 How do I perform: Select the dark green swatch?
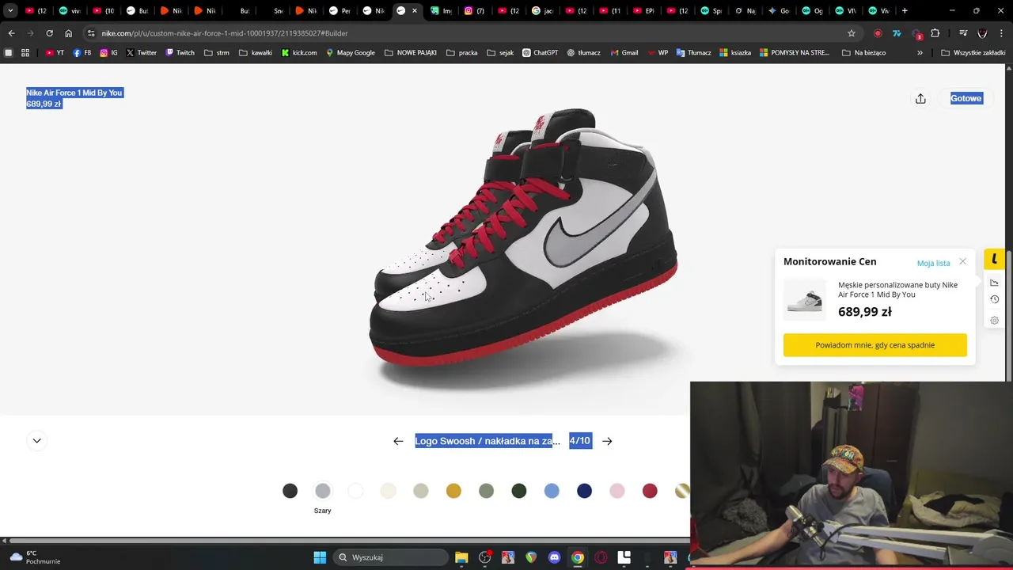click(519, 491)
